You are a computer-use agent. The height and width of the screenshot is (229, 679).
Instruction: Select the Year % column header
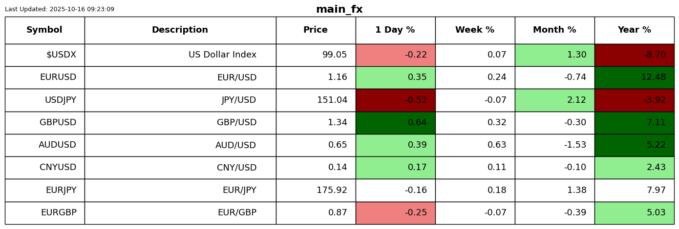pos(634,30)
